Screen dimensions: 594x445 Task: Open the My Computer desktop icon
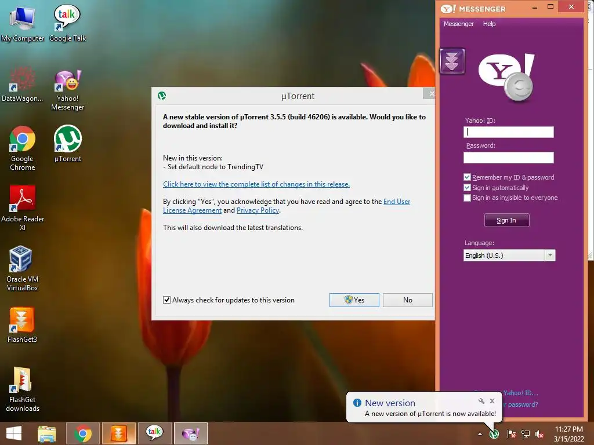pos(23,23)
